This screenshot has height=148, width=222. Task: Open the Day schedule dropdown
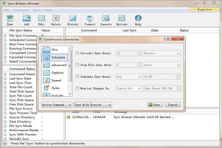(x=129, y=77)
